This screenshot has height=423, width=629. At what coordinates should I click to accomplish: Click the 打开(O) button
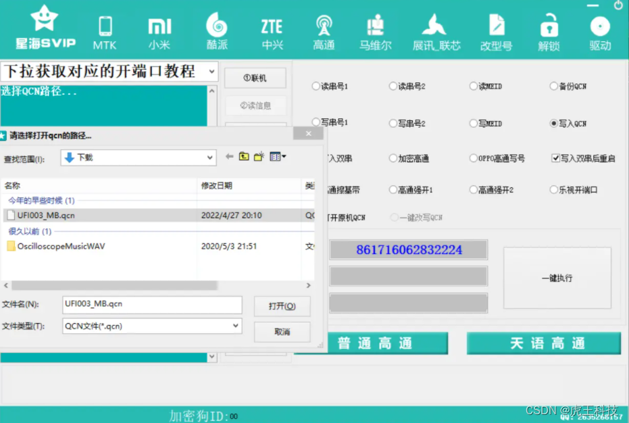(282, 306)
